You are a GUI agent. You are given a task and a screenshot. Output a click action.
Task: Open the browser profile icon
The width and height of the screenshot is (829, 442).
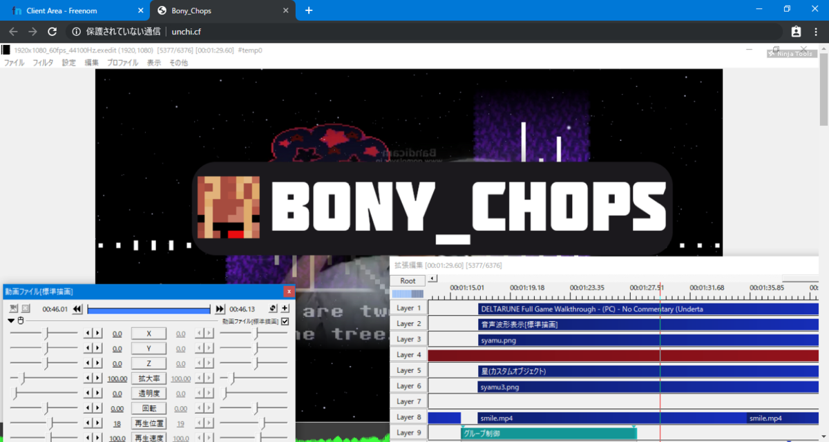796,31
